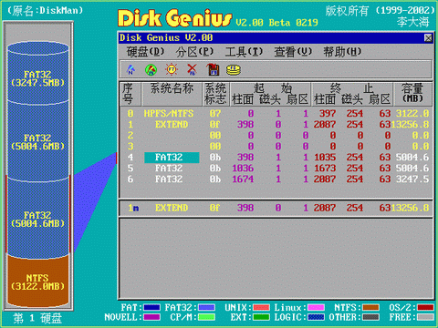Image resolution: width=438 pixels, height=328 pixels.
Task: Click the LOGIC legend color swatch
Action: point(316,317)
